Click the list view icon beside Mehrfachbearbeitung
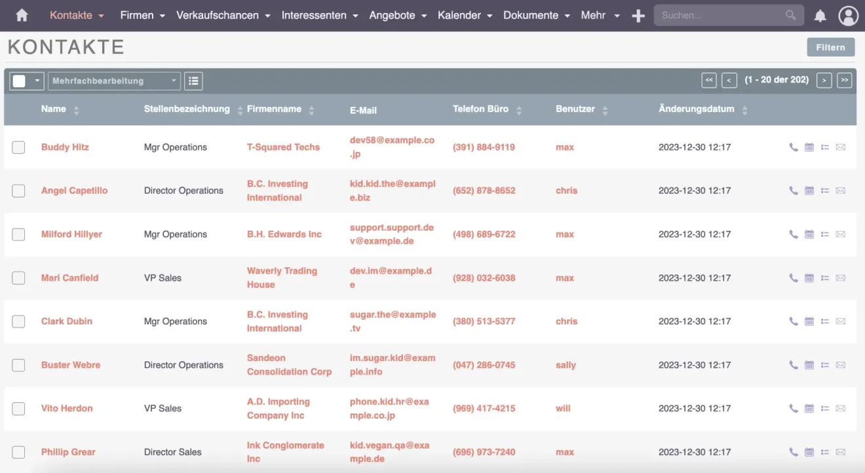The height and width of the screenshot is (473, 865). [x=193, y=81]
